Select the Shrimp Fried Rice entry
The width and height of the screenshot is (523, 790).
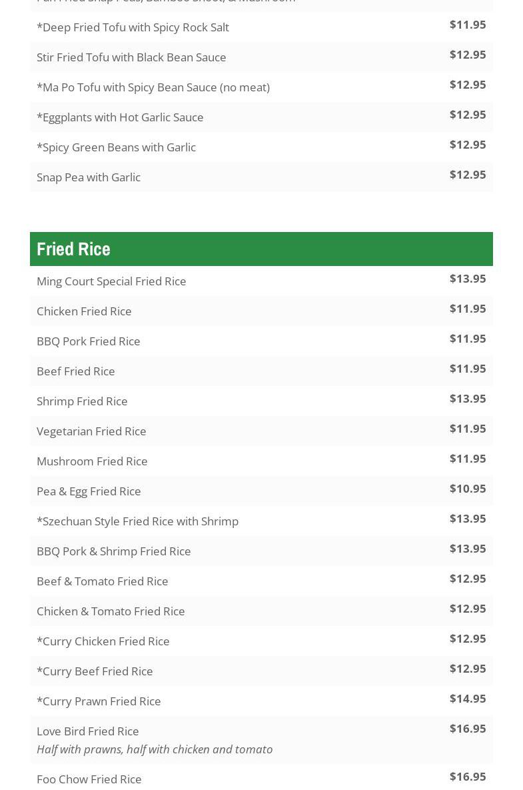[x=82, y=401]
